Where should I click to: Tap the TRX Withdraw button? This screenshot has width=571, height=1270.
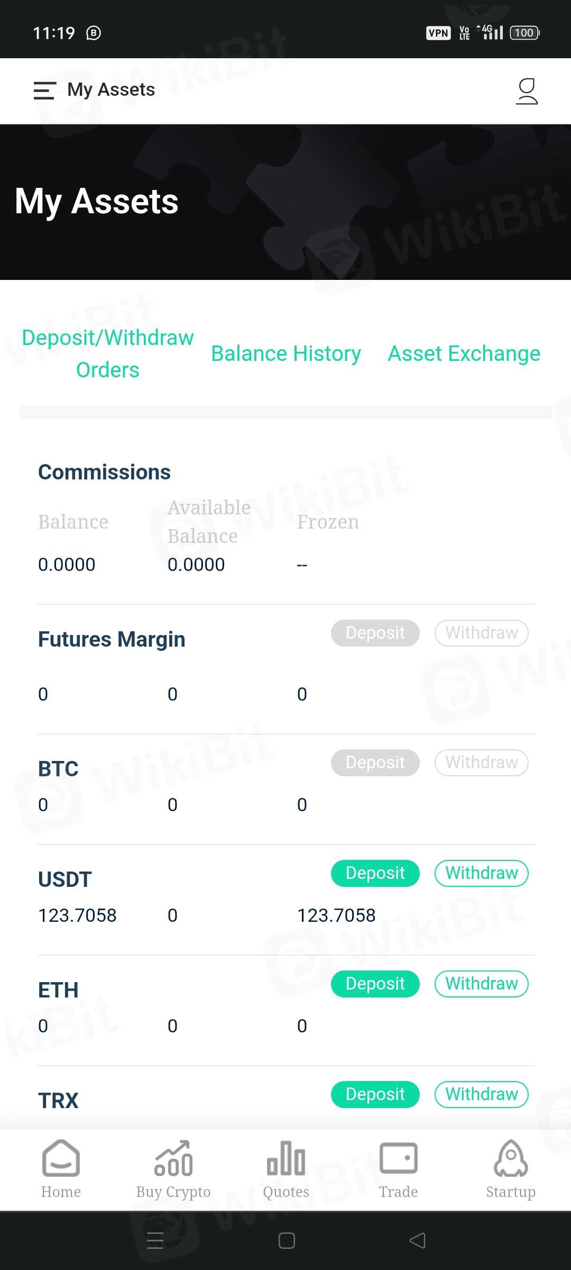(482, 1094)
